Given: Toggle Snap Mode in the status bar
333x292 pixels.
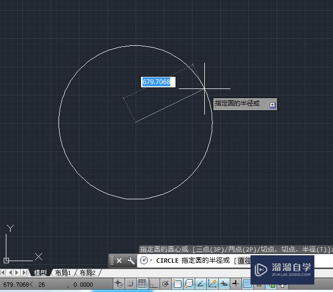Looking at the screenshot, I should click(x=130, y=283).
